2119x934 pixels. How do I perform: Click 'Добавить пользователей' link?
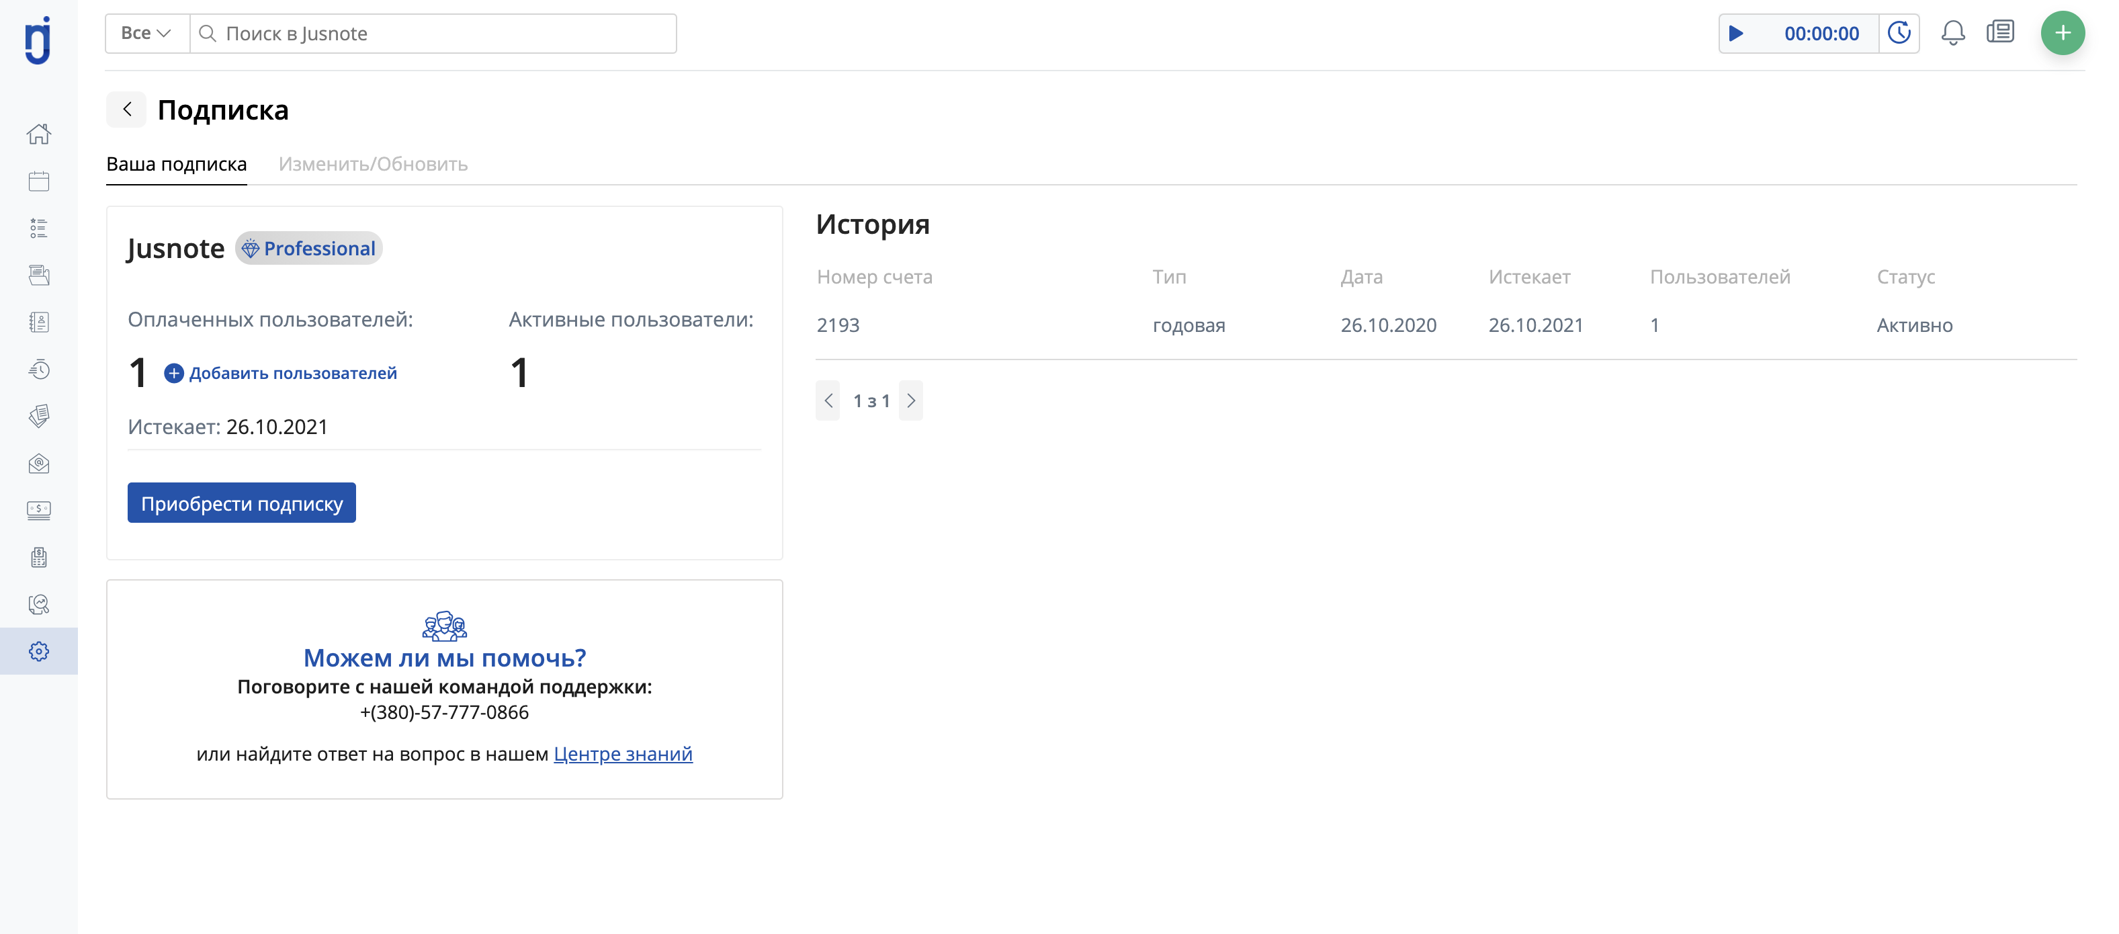[x=293, y=373]
